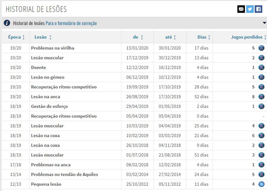
Task: Click club crest in Lesão na anca row
Action: point(262,97)
